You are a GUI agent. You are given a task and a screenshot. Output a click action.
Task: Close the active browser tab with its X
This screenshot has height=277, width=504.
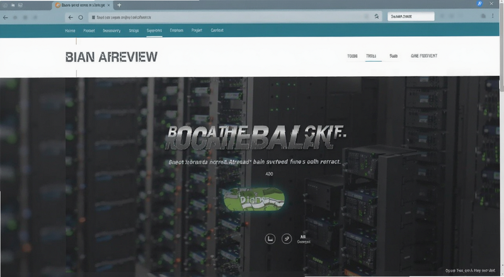point(108,5)
